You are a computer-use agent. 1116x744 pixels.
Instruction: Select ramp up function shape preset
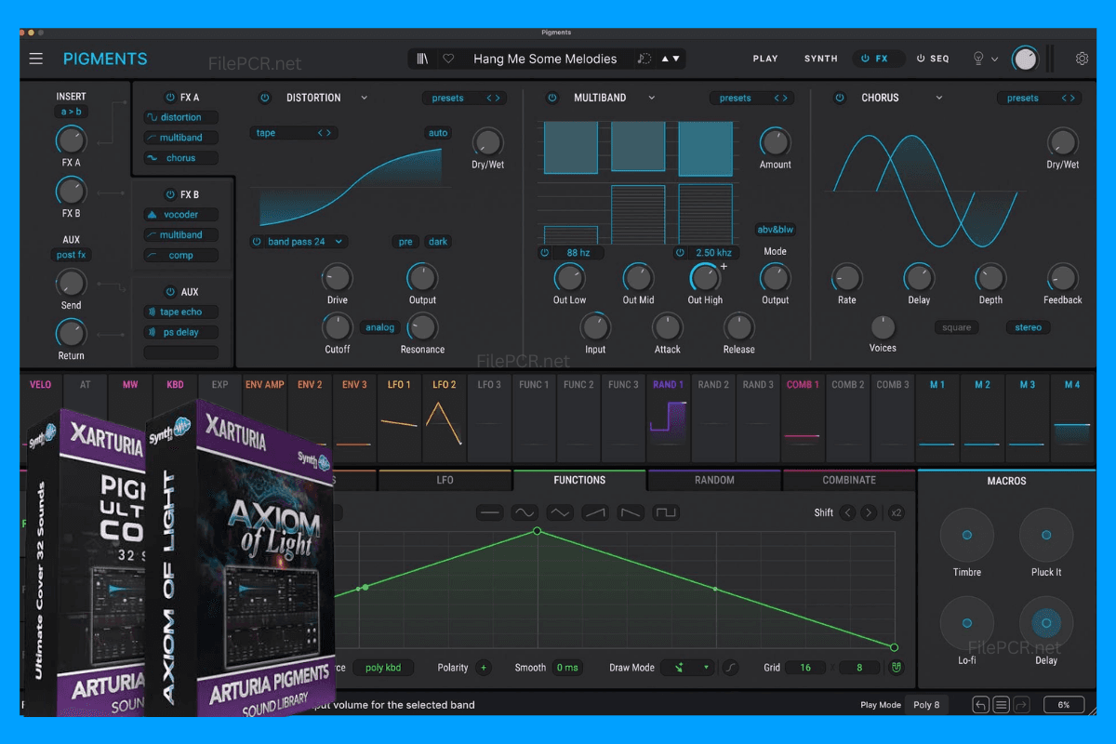[595, 512]
